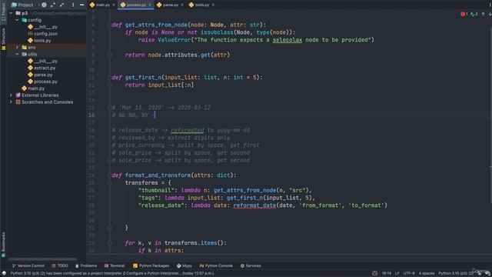The height and width of the screenshot is (277, 492).
Task: Expand Scratches and Consoles node
Action: point(12,102)
